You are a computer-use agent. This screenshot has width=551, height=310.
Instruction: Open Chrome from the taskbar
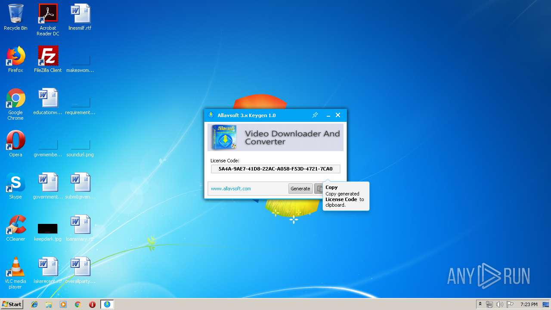coord(77,304)
